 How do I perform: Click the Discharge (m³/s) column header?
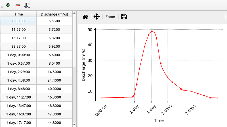[54, 14]
